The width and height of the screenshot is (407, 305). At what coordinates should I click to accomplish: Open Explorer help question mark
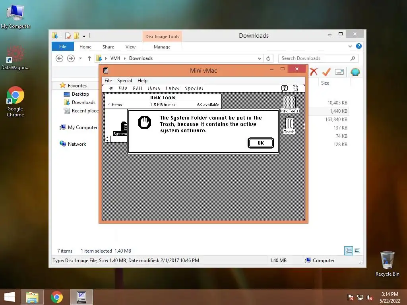359,46
